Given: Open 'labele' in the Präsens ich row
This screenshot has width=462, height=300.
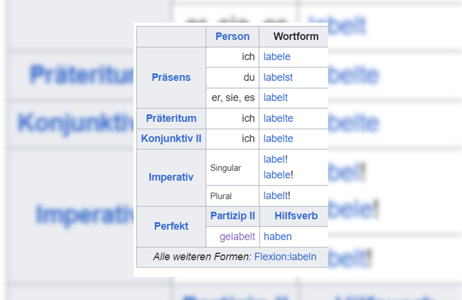Looking at the screenshot, I should click(x=277, y=57).
